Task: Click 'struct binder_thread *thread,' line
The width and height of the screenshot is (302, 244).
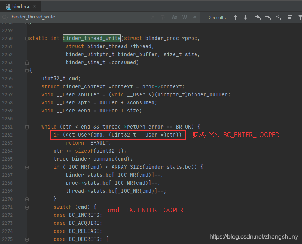Action: [110, 46]
